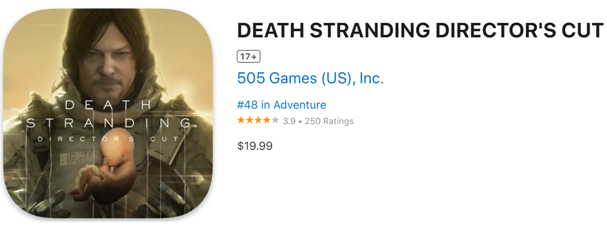
Task: Select the fourth orange rating star
Action: [x=267, y=120]
